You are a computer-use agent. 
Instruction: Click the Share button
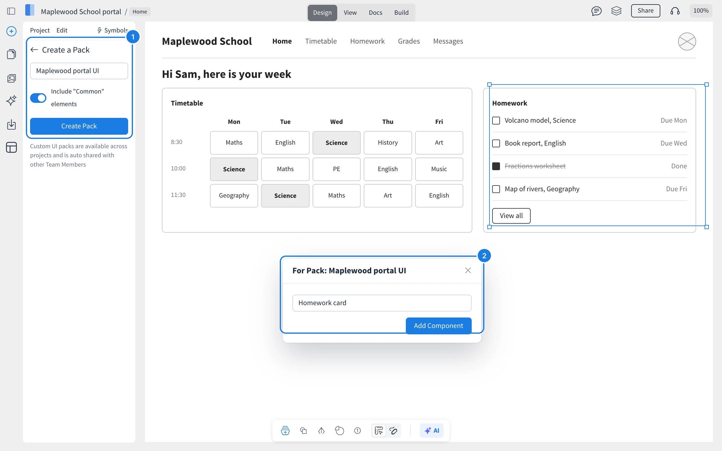[x=646, y=11]
